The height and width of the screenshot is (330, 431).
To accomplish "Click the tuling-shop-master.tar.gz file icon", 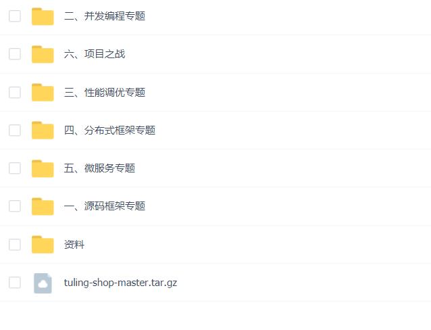I will (x=43, y=283).
